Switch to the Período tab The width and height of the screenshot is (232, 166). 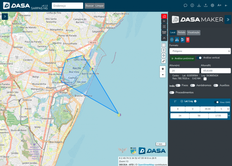181,32
